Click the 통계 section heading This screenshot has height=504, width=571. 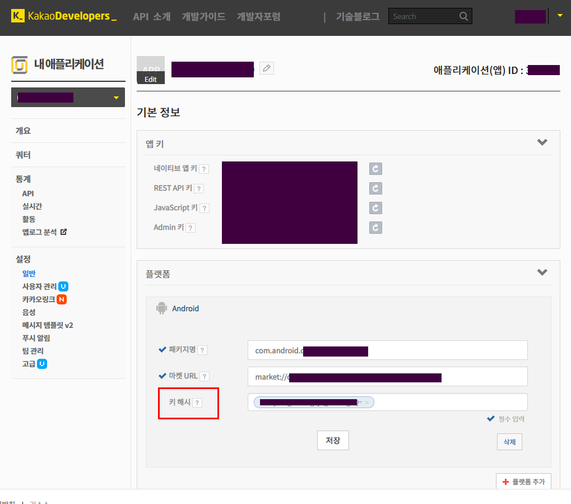click(x=23, y=179)
